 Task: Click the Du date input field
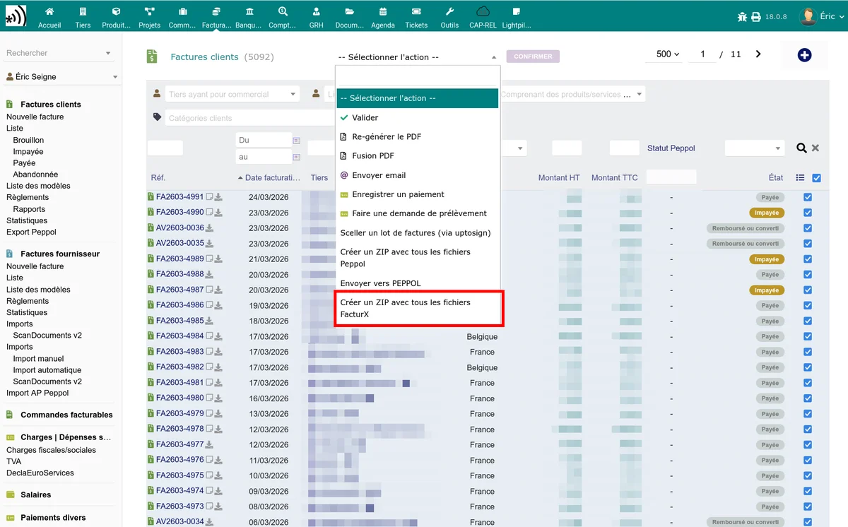click(263, 141)
